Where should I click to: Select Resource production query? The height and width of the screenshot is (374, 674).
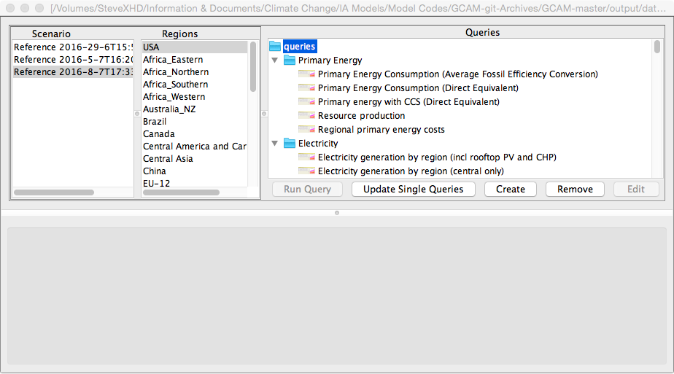[x=362, y=115]
